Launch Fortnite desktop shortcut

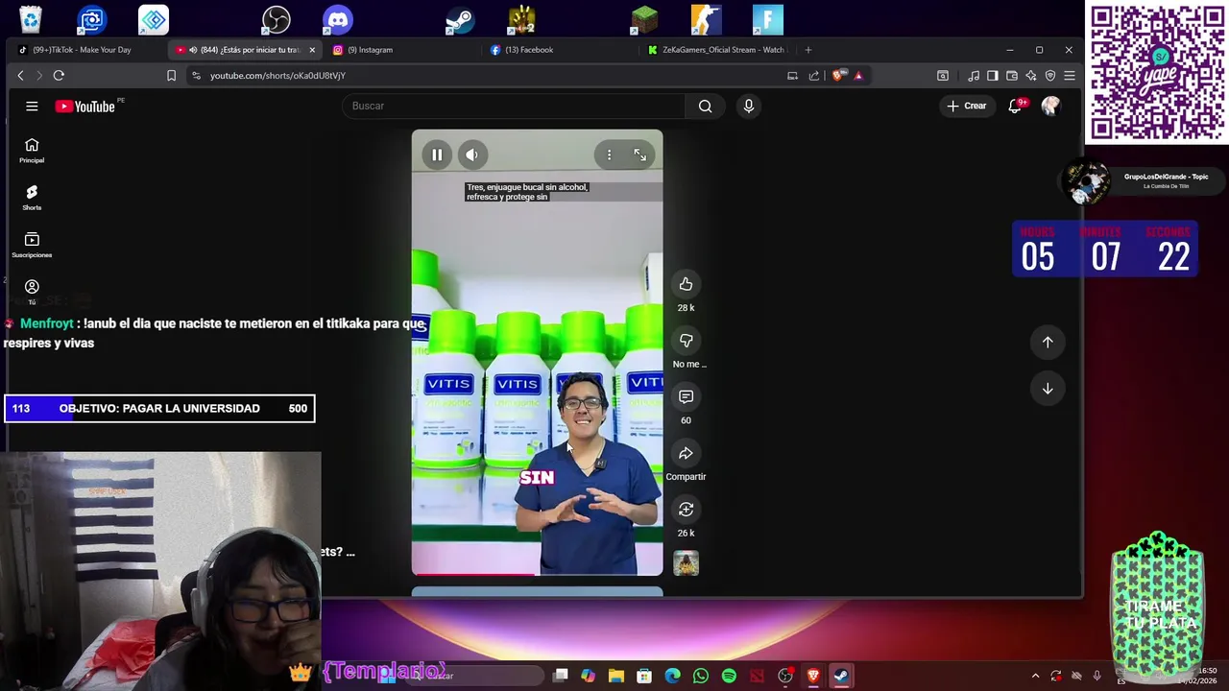click(768, 19)
